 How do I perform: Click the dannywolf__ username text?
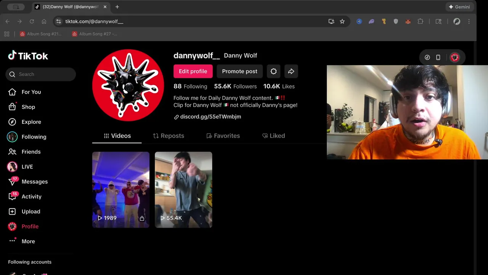pos(197,56)
